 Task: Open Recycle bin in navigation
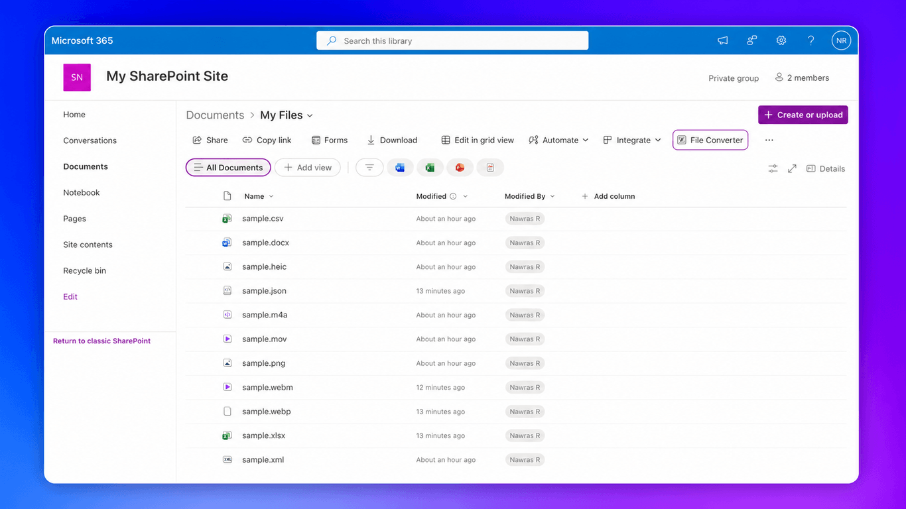[84, 270]
